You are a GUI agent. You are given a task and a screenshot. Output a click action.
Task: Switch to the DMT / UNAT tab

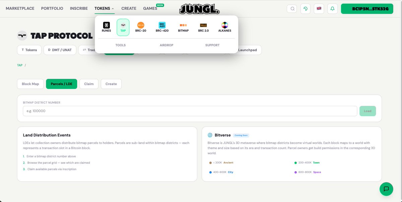coord(60,50)
